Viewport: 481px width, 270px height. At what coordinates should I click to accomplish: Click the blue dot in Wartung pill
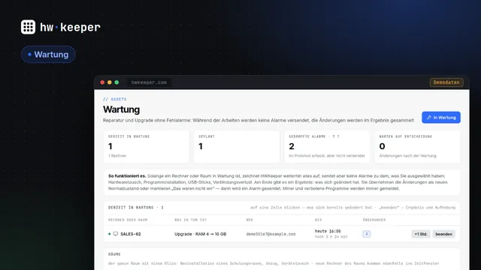coord(29,55)
